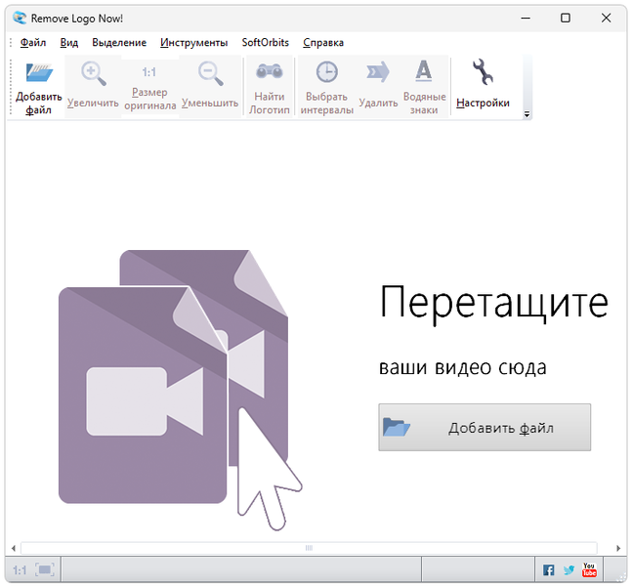Expand the toolbar overflow arrow
The height and width of the screenshot is (586, 632).
[527, 114]
